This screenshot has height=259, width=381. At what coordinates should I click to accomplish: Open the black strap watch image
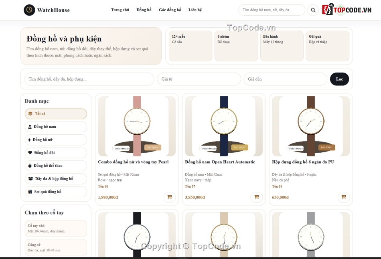pos(137,235)
